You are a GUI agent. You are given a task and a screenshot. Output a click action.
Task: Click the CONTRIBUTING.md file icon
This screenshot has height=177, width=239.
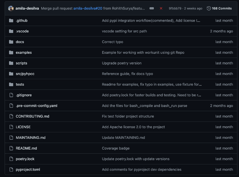click(x=11, y=116)
